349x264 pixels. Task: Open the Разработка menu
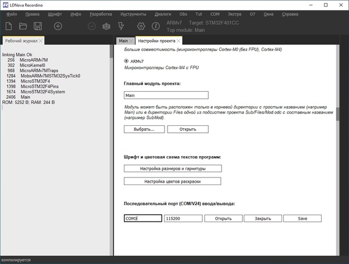pyautogui.click(x=101, y=13)
